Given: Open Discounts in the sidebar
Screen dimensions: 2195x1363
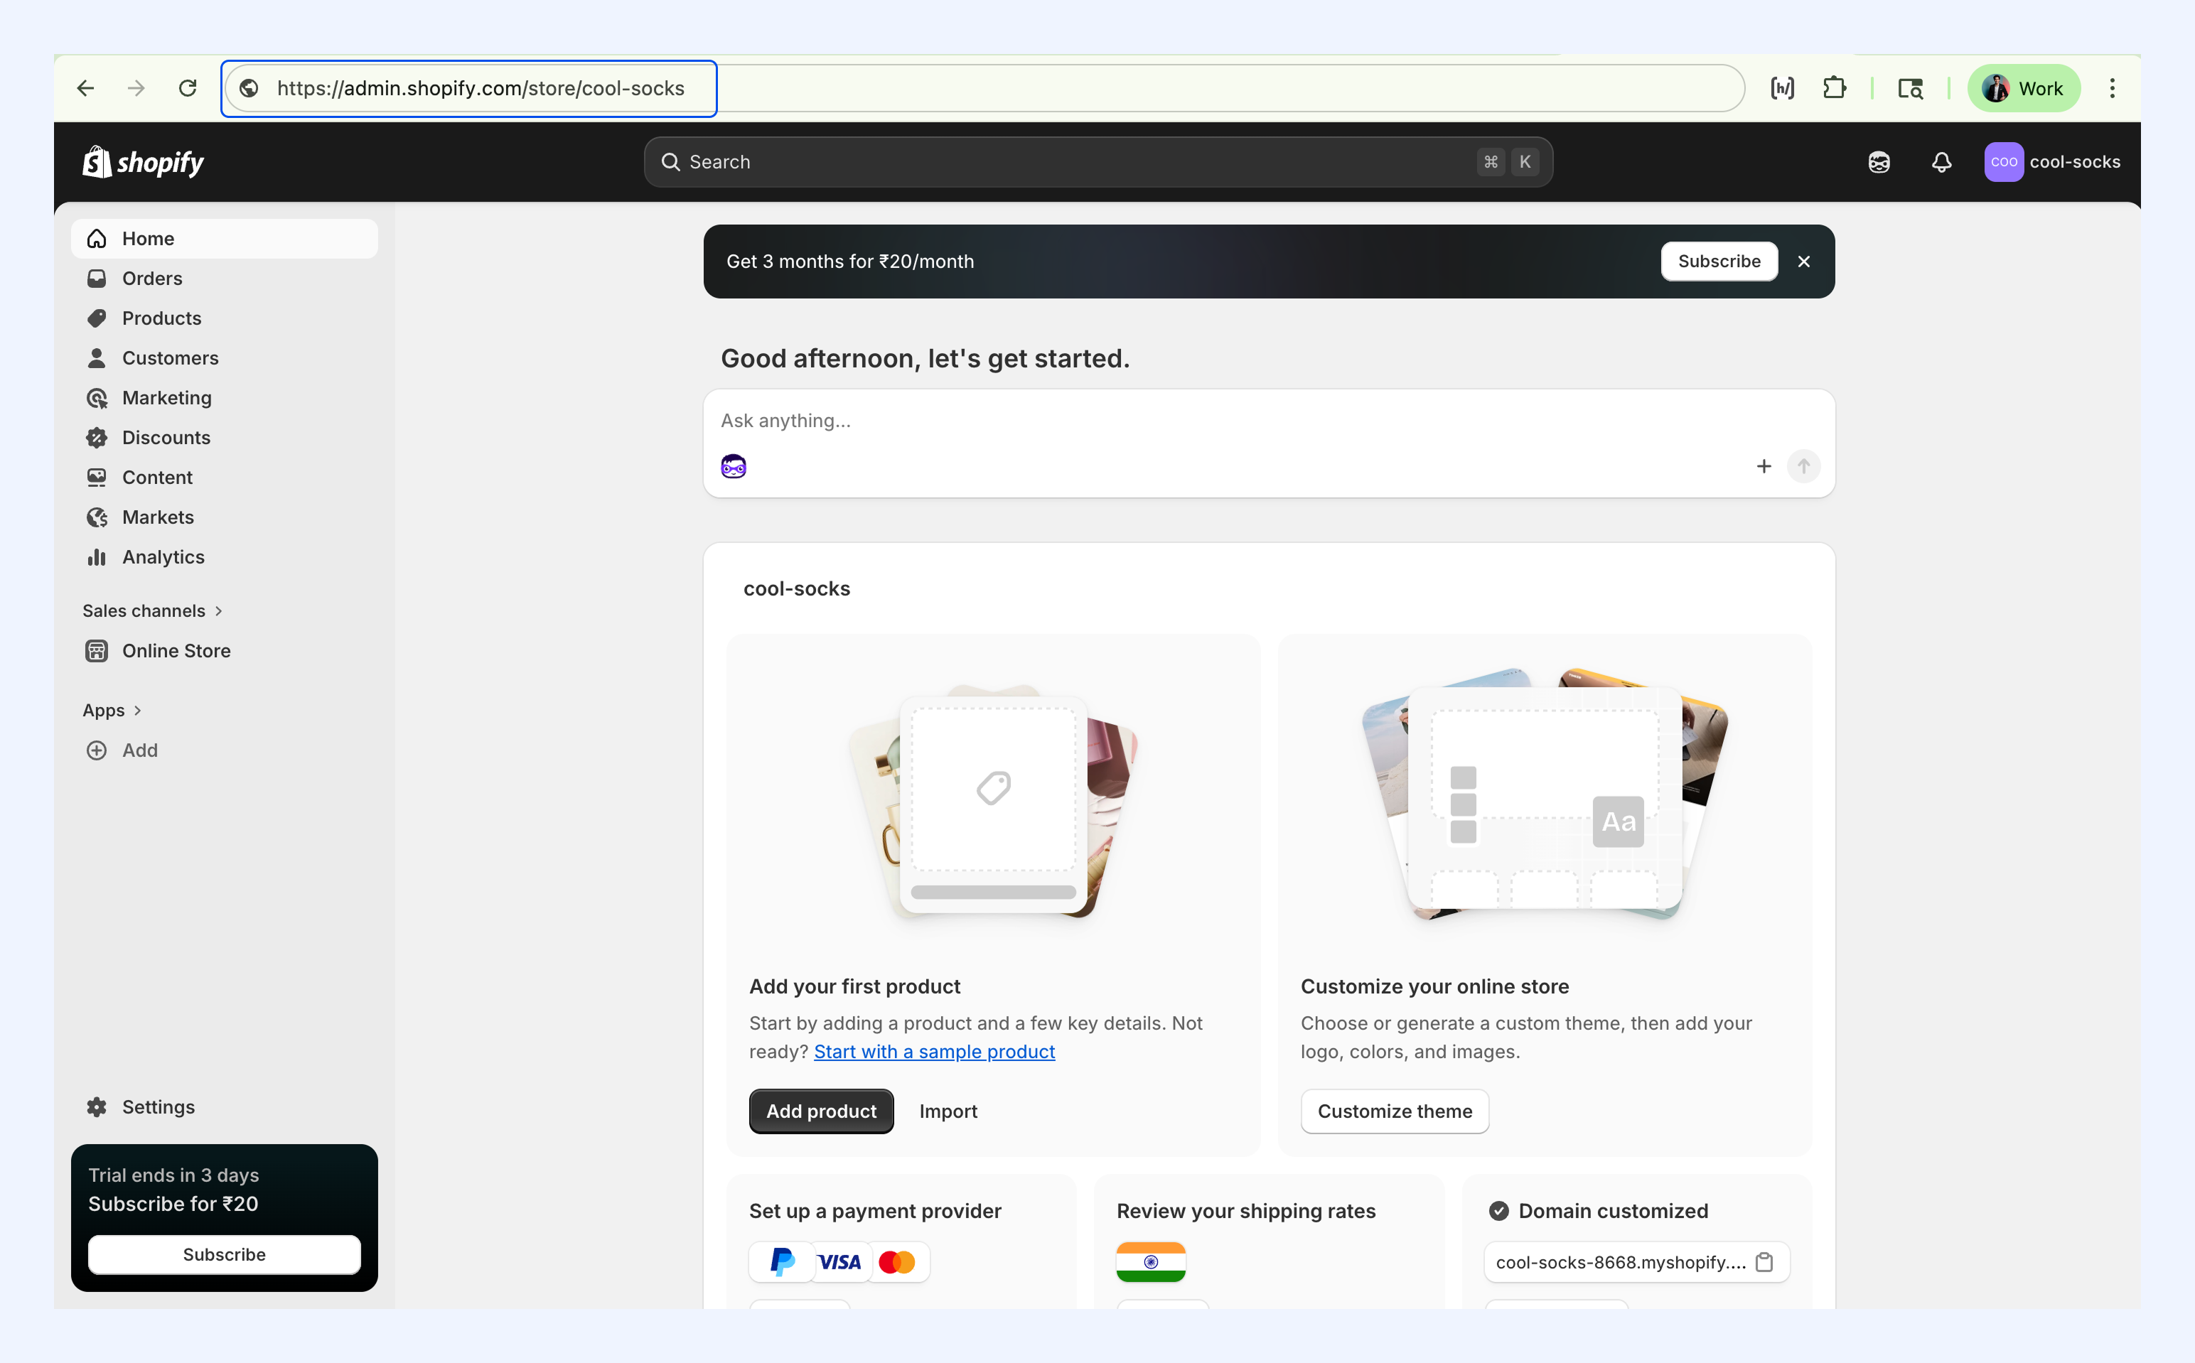Looking at the screenshot, I should [225, 437].
